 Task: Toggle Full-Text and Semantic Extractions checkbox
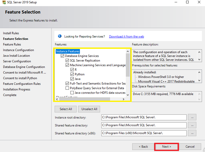tap(67, 84)
